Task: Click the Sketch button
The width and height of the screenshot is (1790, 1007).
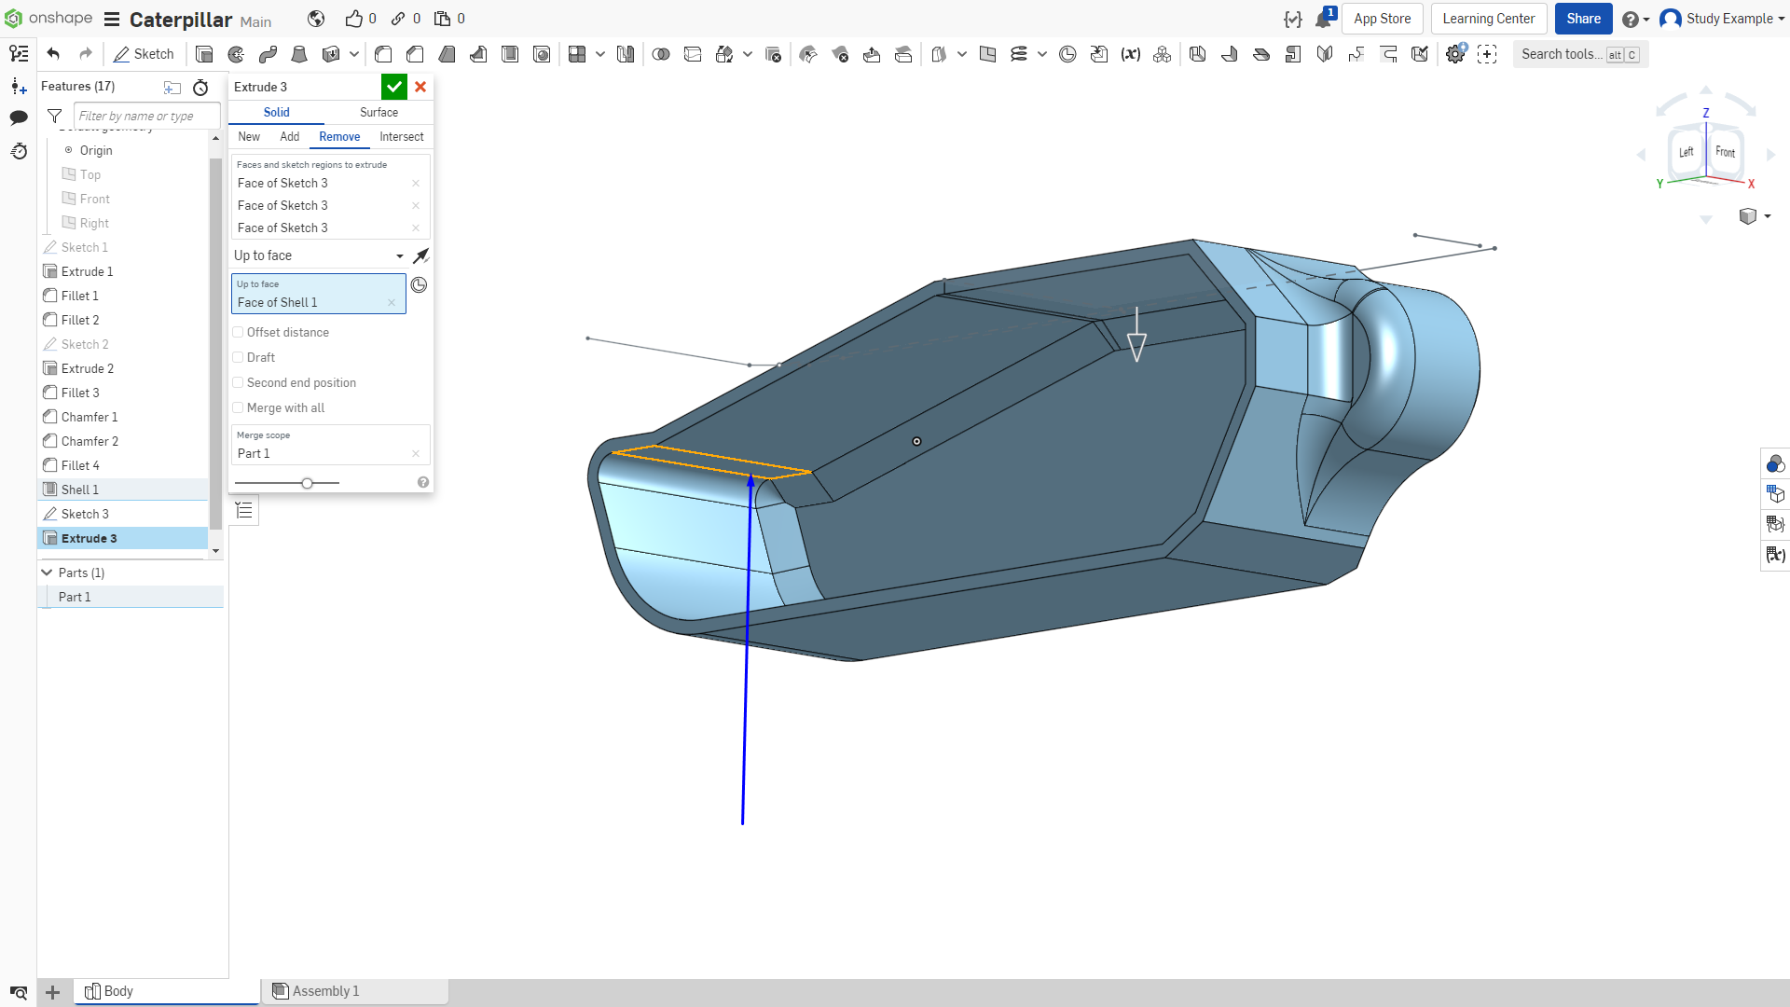Action: [144, 54]
